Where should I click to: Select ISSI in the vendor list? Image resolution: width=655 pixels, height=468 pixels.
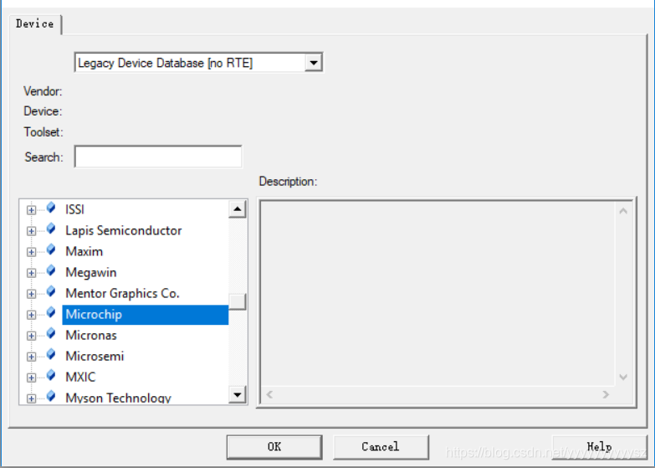click(x=74, y=209)
